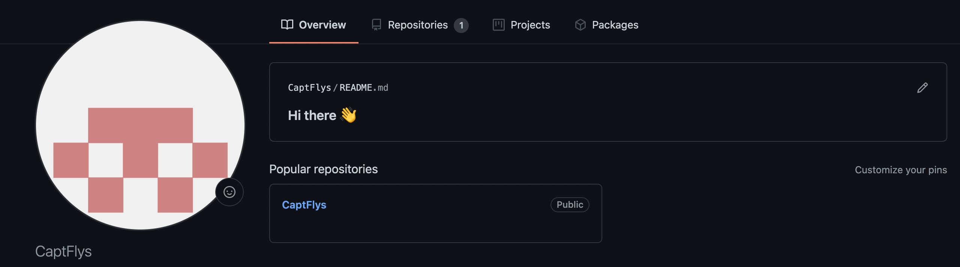The width and height of the screenshot is (960, 267).
Task: Open the CaptFlys popular repository
Action: (304, 205)
